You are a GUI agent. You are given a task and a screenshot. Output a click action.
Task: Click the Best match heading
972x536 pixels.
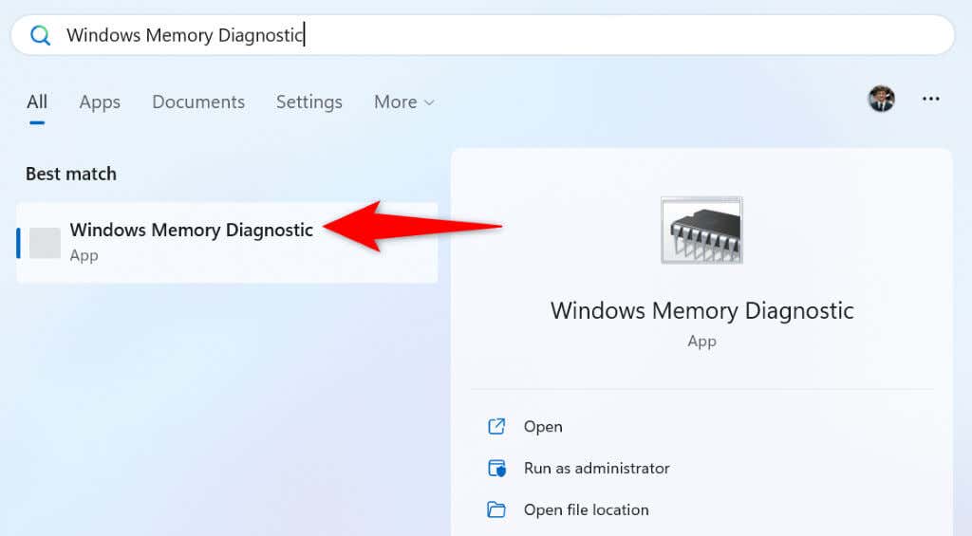click(71, 174)
